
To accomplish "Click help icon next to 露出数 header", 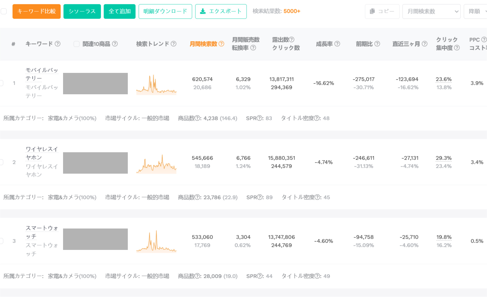I will click(x=292, y=40).
